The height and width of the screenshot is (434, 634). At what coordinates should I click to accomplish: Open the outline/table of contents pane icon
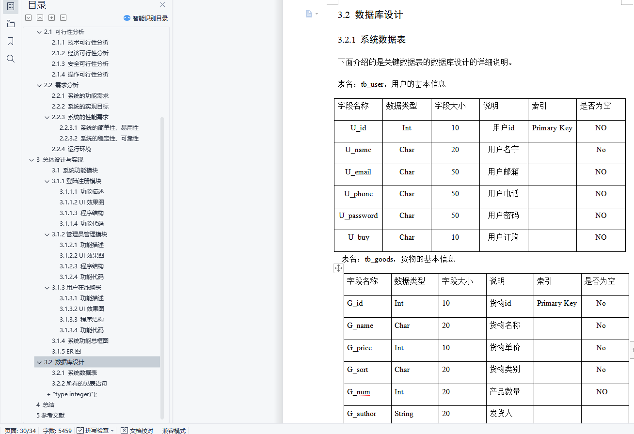pos(10,6)
